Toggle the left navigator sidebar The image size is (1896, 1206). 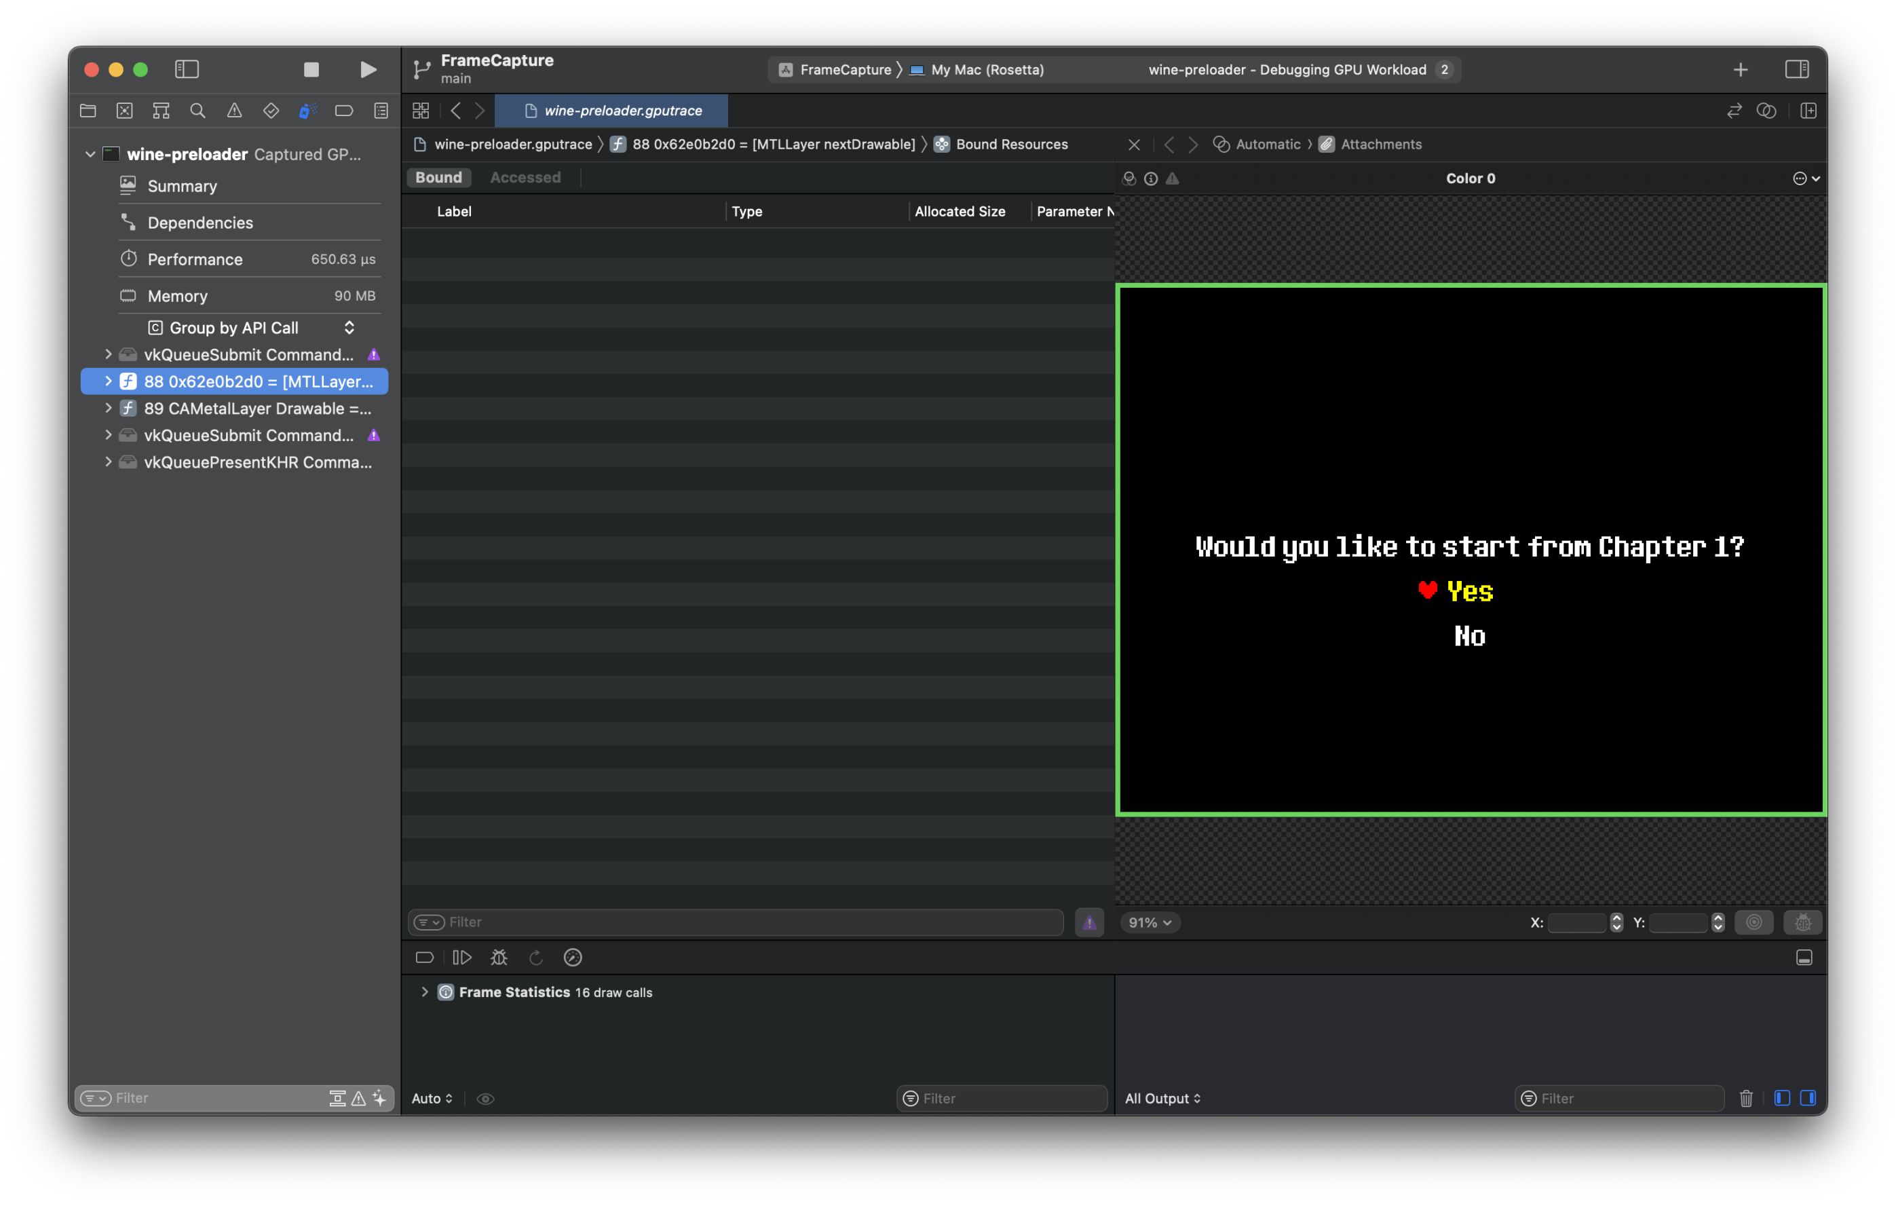pyautogui.click(x=187, y=69)
